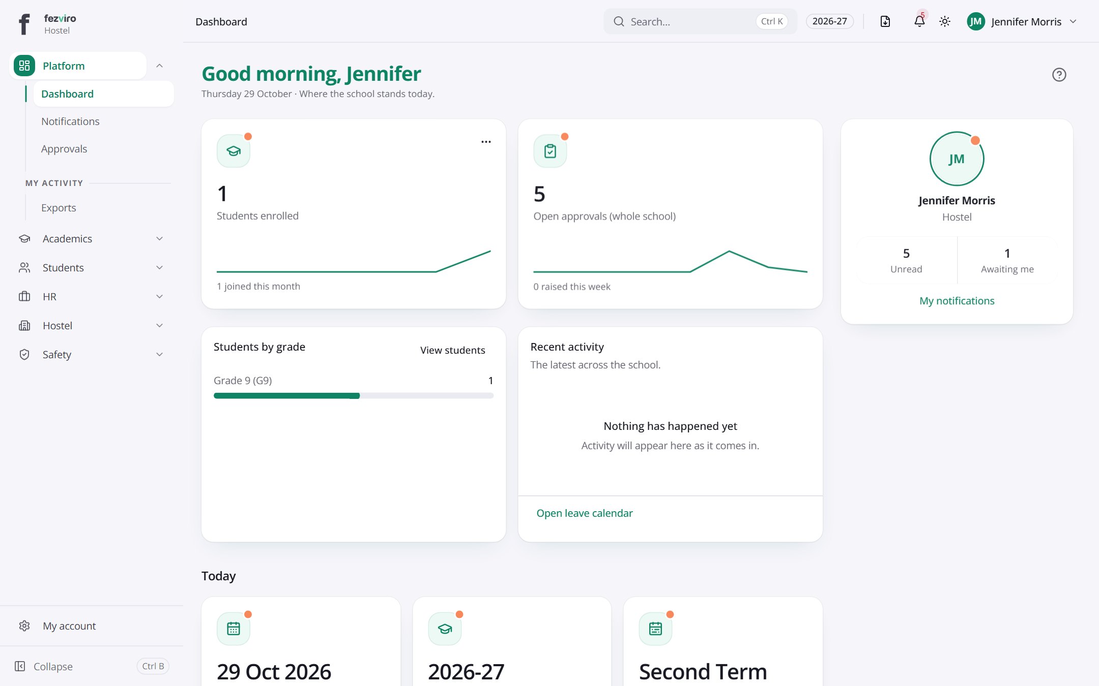This screenshot has width=1099, height=686.
Task: Click the Collapse sidebar icon
Action: point(20,666)
